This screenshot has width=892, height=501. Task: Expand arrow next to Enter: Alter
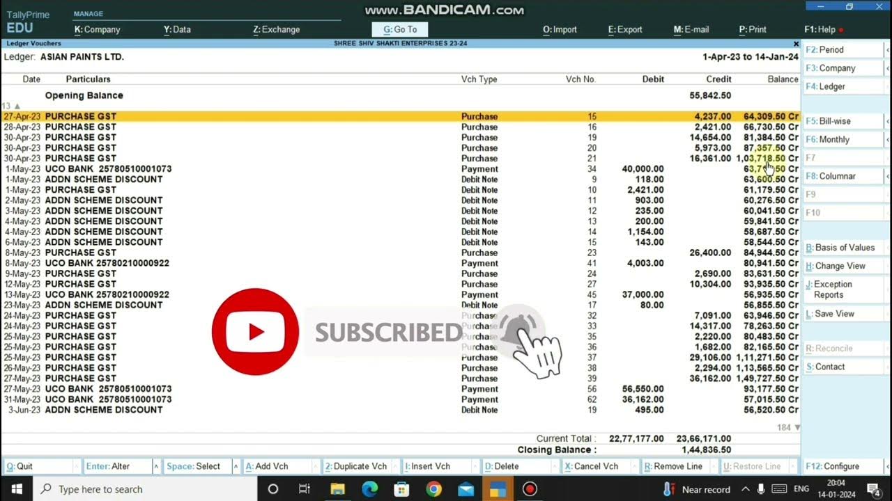(156, 466)
